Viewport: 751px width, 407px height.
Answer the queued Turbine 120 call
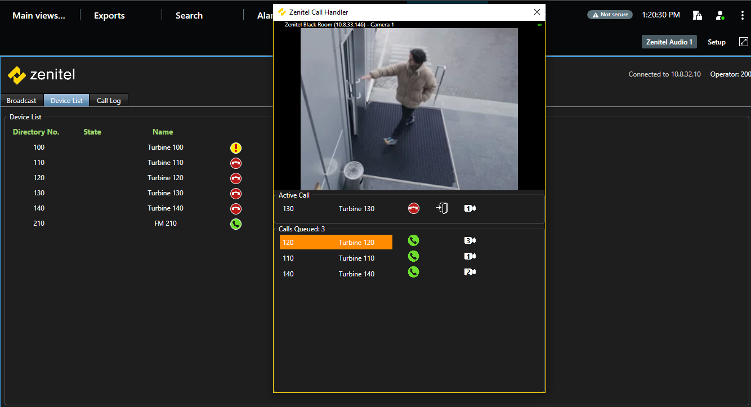pos(414,241)
